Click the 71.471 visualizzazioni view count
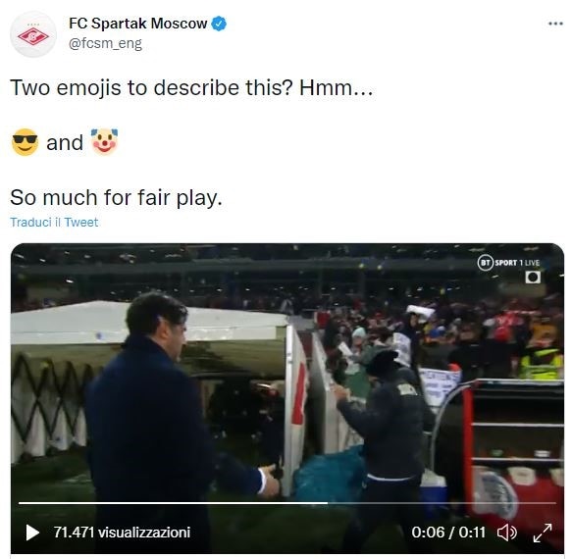 pos(122,533)
